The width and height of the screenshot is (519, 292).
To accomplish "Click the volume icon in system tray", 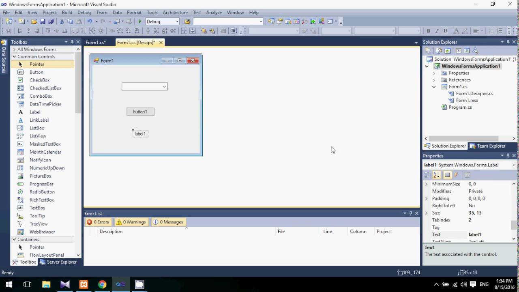I will pyautogui.click(x=463, y=284).
